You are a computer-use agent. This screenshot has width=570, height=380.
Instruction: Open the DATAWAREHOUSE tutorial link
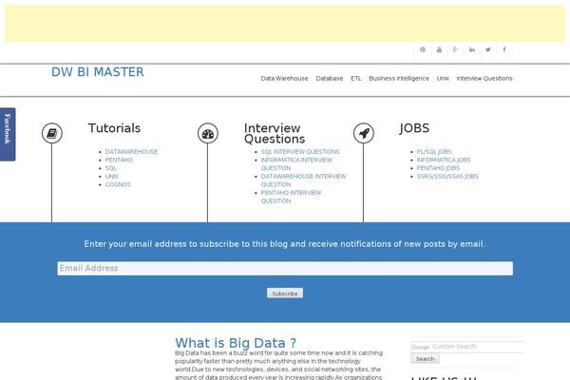[x=131, y=152]
